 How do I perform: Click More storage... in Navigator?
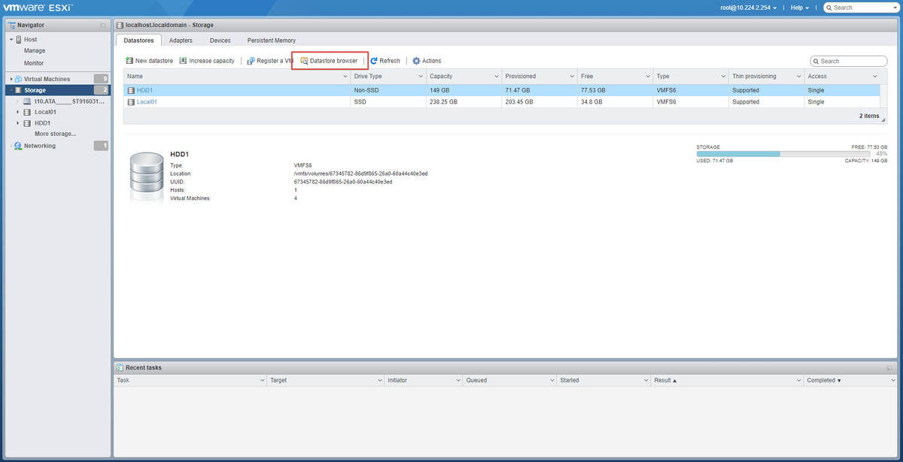[x=55, y=134]
